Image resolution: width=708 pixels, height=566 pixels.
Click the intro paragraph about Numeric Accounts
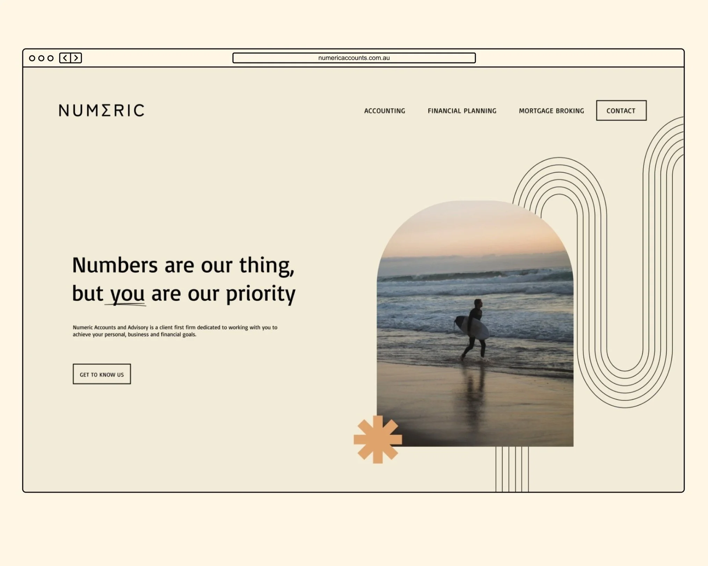tap(174, 331)
